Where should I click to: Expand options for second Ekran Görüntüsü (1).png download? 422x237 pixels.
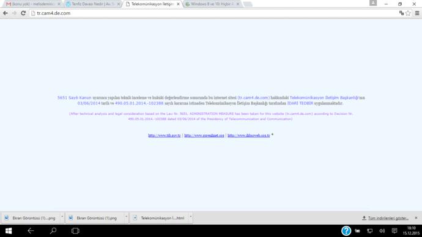(126, 216)
